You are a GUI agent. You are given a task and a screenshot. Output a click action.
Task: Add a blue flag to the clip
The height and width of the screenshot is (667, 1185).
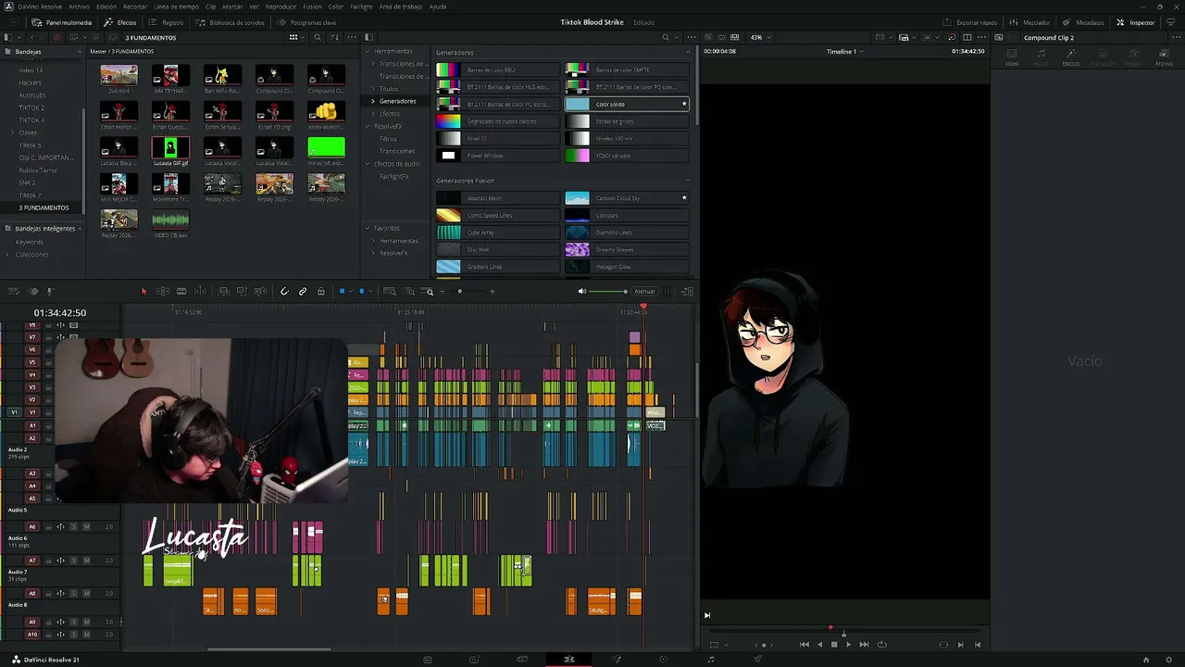point(342,292)
